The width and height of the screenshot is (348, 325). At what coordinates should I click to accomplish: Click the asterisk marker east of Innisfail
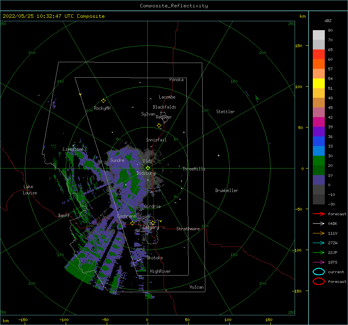(184, 133)
